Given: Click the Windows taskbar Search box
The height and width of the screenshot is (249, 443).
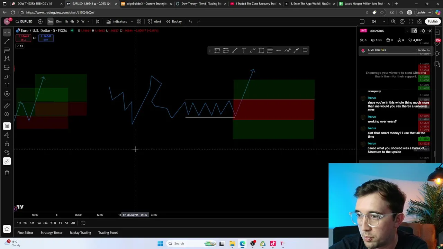Looking at the screenshot, I should [x=190, y=243].
